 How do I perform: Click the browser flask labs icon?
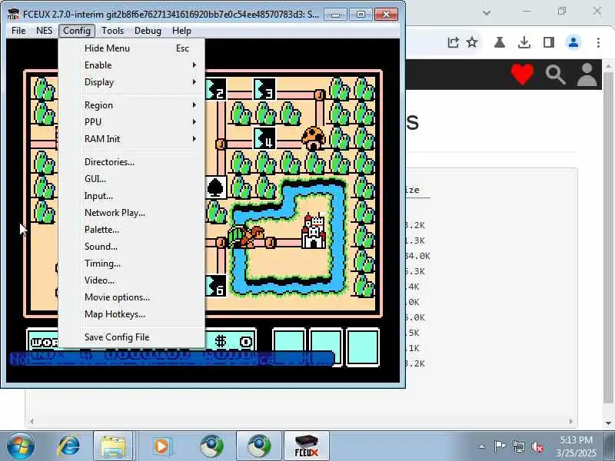499,42
